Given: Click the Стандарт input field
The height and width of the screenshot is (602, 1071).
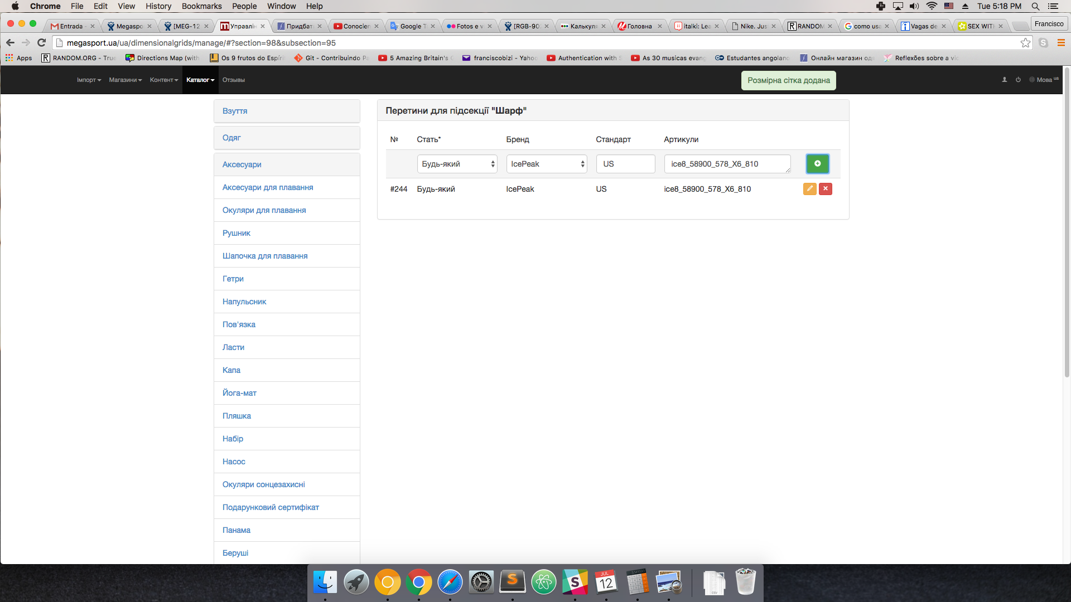Looking at the screenshot, I should [x=625, y=164].
